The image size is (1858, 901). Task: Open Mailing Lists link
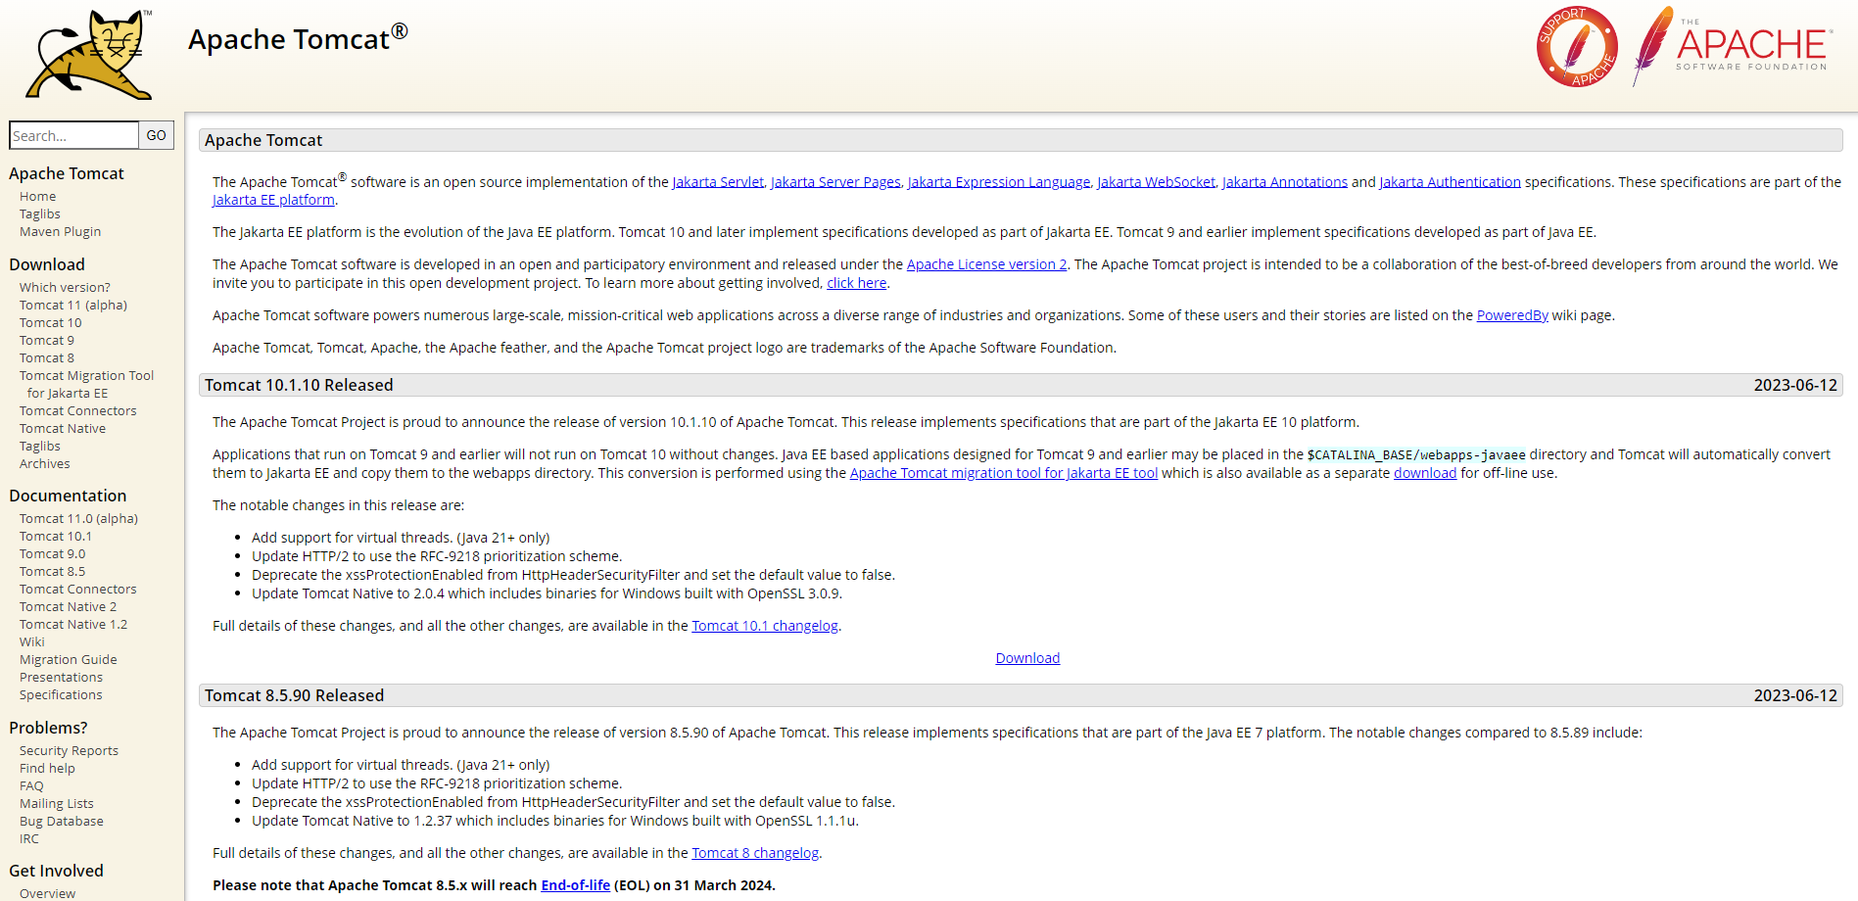point(57,803)
